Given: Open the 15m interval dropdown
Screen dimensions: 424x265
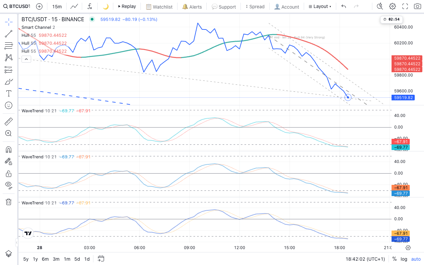Looking at the screenshot, I should coord(57,6).
